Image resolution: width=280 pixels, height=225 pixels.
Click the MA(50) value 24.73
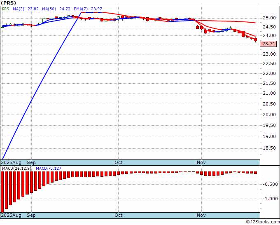pyautogui.click(x=65, y=9)
